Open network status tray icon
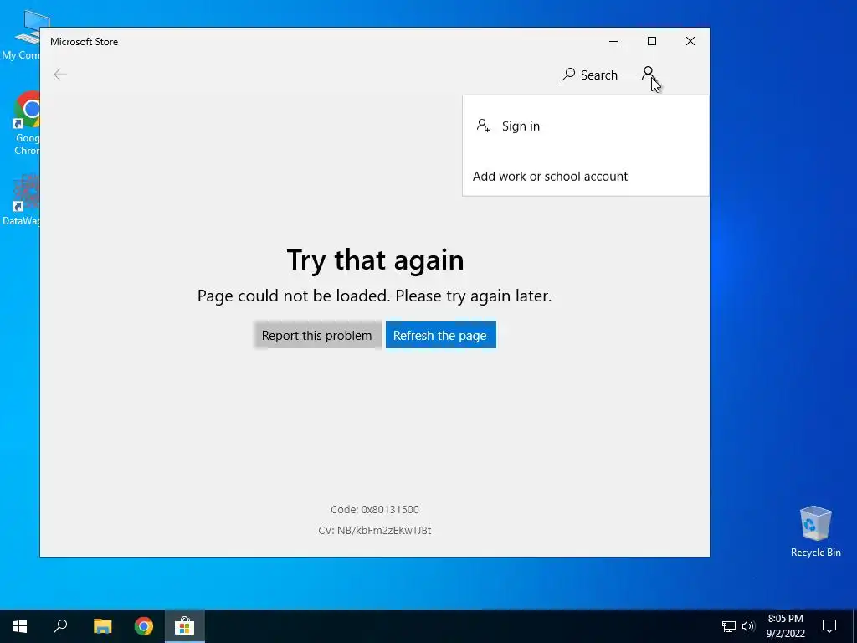 tap(728, 626)
